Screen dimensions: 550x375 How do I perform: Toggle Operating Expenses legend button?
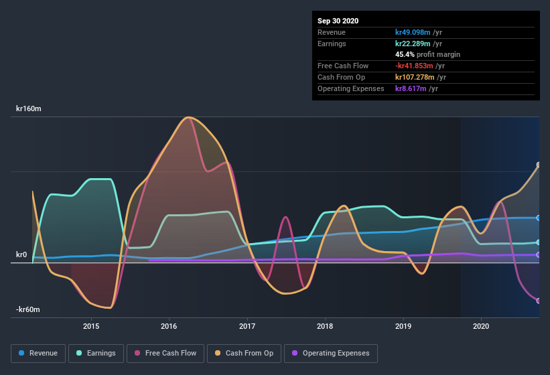[x=331, y=354]
